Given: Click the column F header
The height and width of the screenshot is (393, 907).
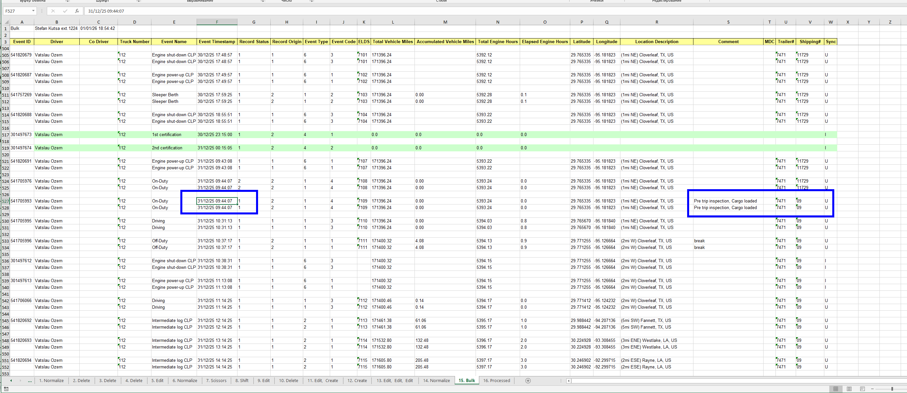Looking at the screenshot, I should coord(217,22).
